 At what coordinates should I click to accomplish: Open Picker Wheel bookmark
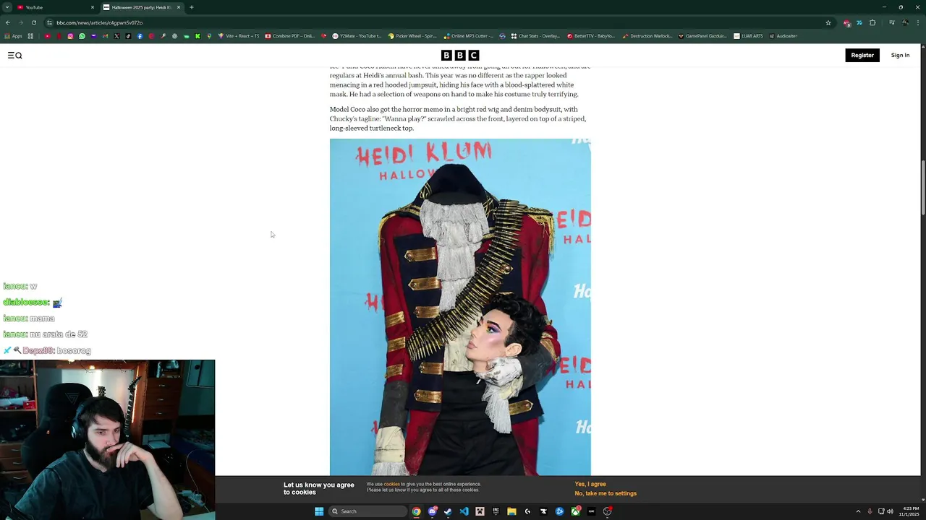tap(412, 36)
